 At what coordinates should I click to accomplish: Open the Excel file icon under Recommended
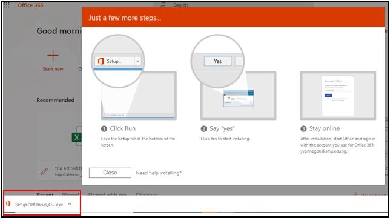click(x=76, y=137)
